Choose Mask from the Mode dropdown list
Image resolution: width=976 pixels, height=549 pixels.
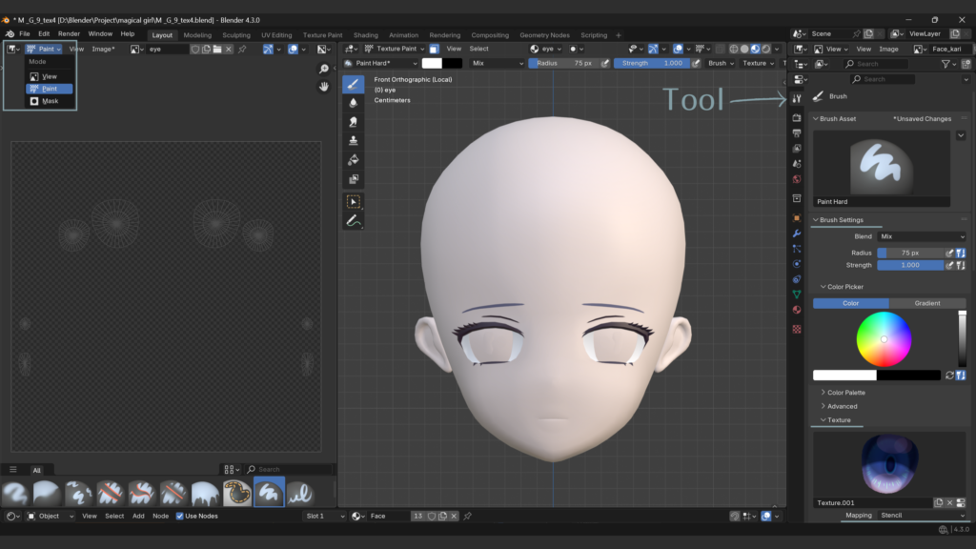(50, 101)
